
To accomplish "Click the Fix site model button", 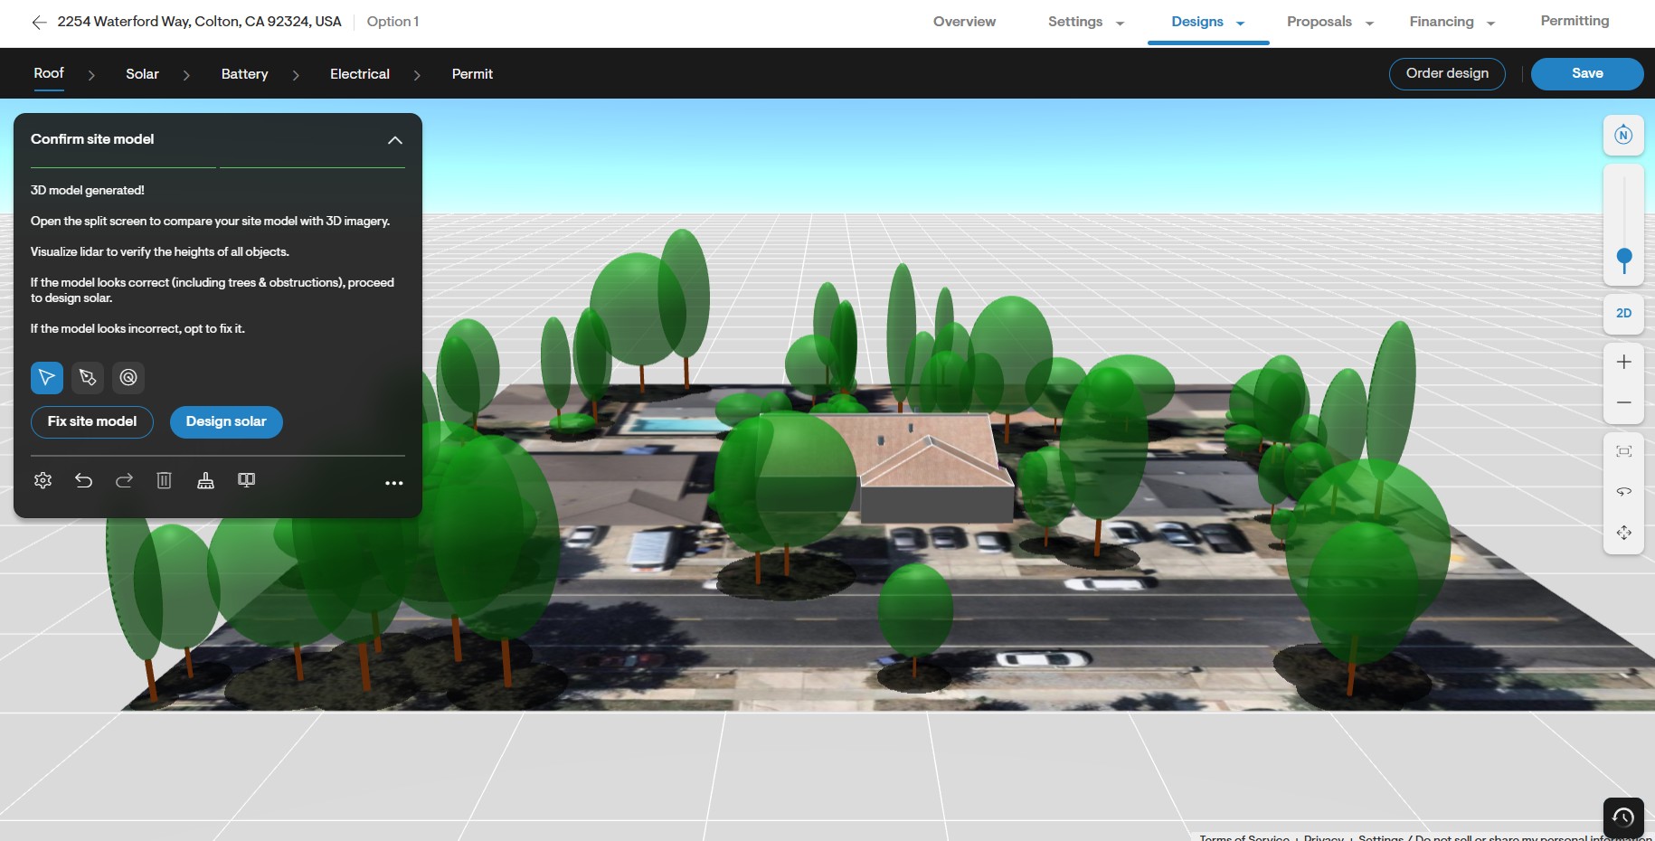I will point(92,421).
